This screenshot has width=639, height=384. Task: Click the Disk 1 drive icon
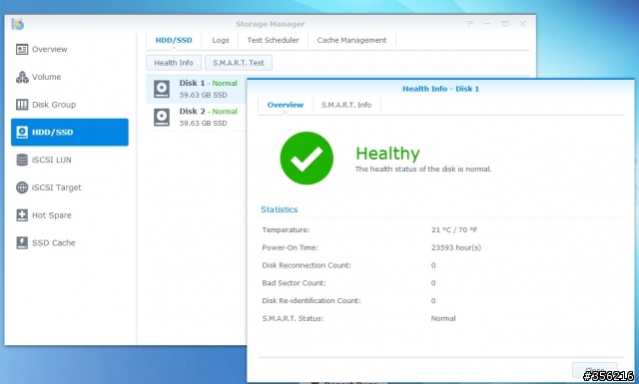162,89
